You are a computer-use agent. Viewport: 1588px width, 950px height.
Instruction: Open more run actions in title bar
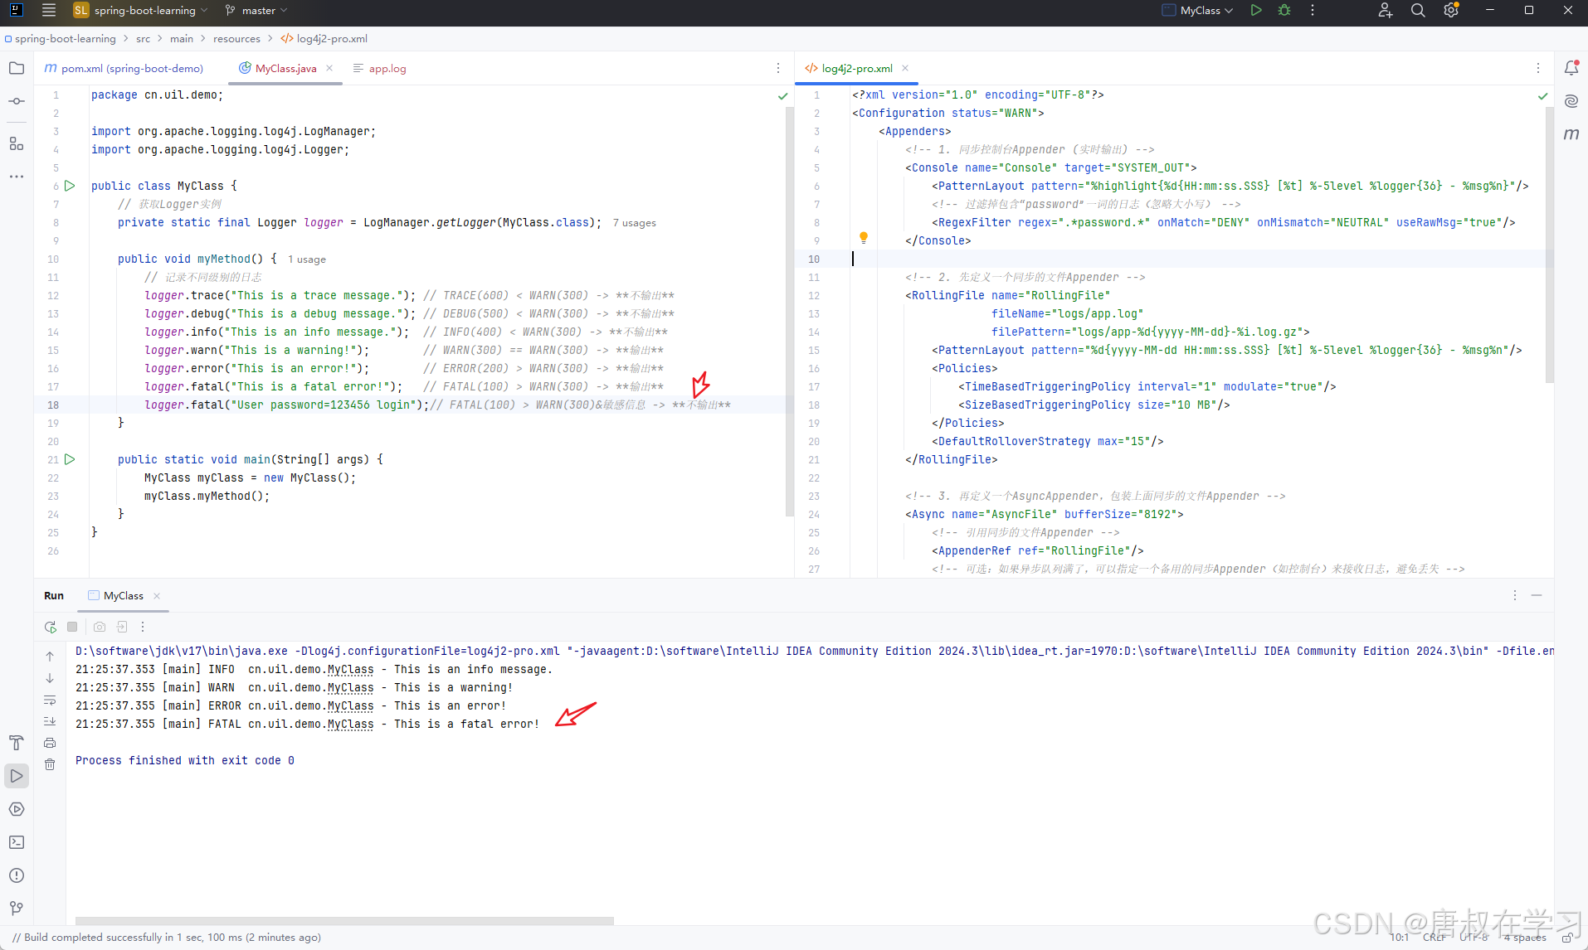[1313, 11]
